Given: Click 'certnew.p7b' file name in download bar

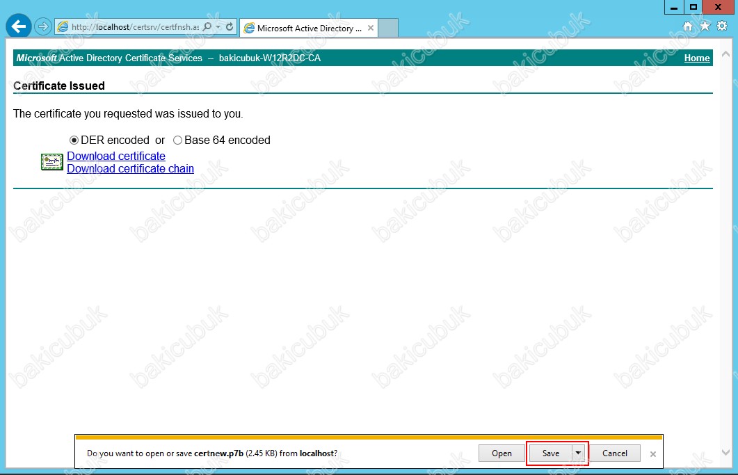Looking at the screenshot, I should [x=219, y=453].
